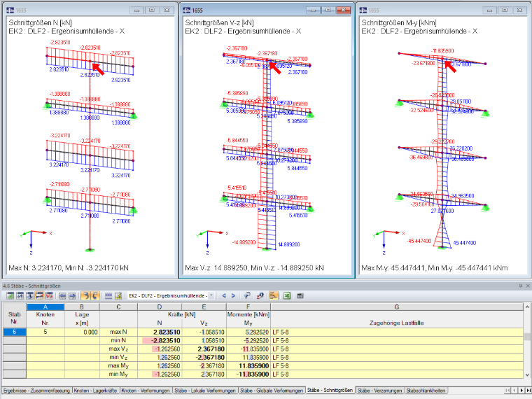Click the window icon of the Schnittgrößen N window
The width and height of the screenshot is (532, 399).
pos(10,10)
